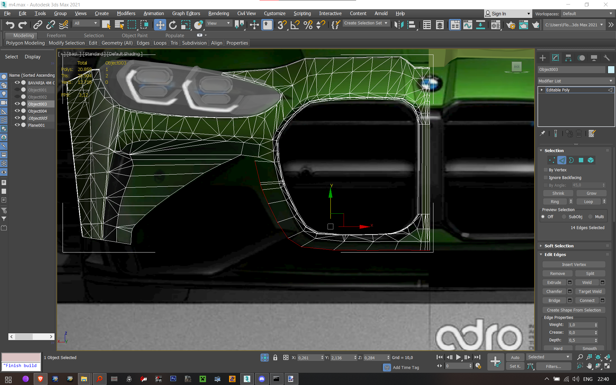The image size is (616, 385).
Task: Check Ignore Backfacing option
Action: (546, 177)
